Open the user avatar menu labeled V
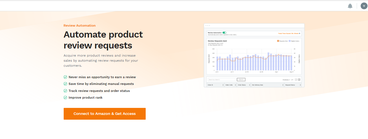The height and width of the screenshot is (139, 368). point(364,6)
